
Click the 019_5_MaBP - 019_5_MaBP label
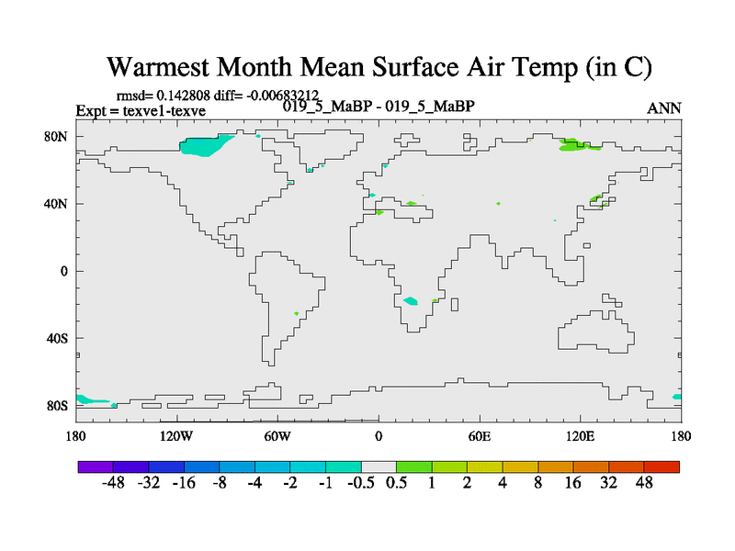tap(379, 106)
